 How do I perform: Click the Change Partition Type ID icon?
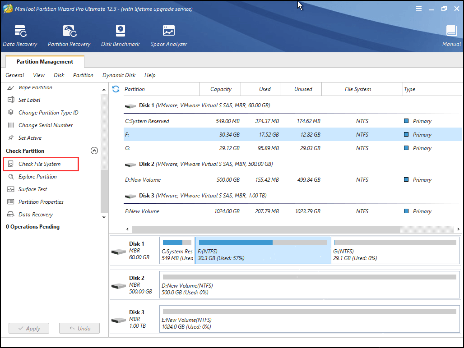point(11,112)
